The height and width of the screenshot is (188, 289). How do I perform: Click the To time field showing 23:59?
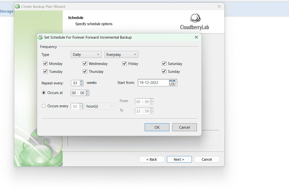[142, 111]
